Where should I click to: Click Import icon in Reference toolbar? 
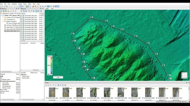point(21,11)
